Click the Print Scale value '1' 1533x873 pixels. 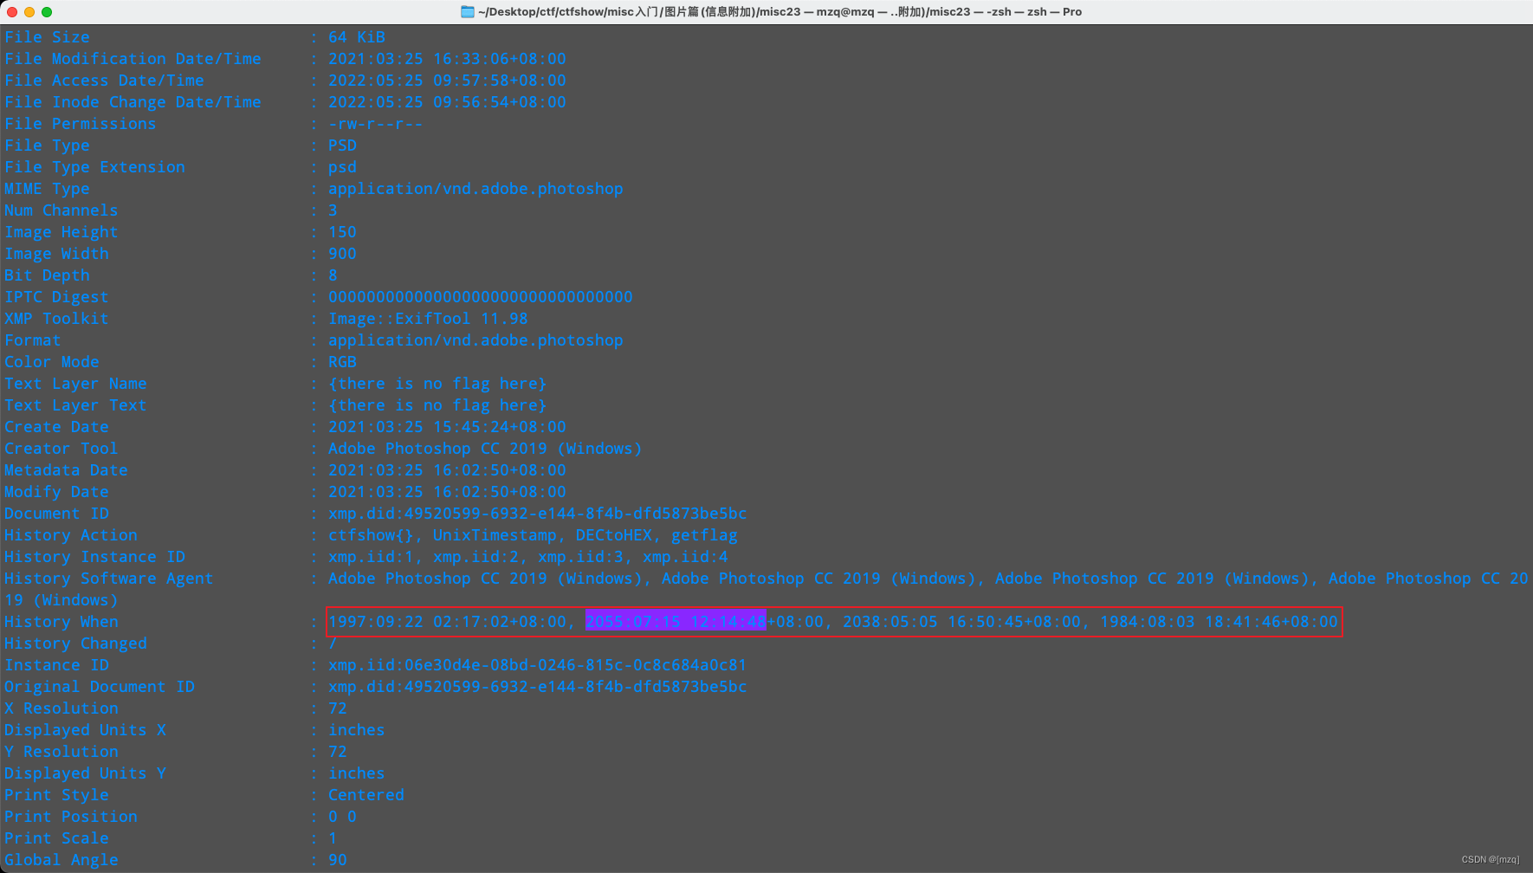coord(333,838)
